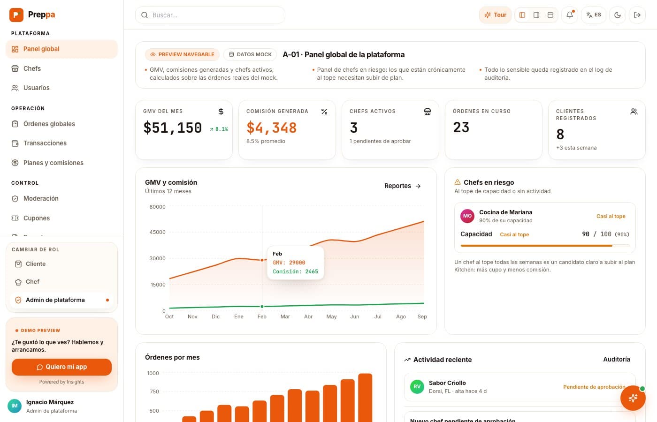Click MO avatar of Cocina de Mariana

coord(467,216)
